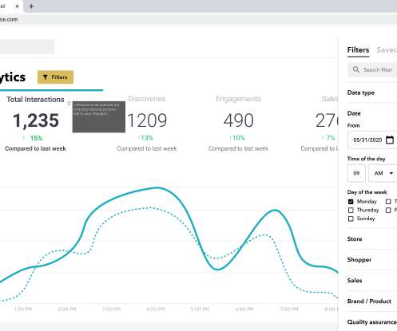This screenshot has width=397, height=331.
Task: Check the checkbox right of Thursday
Action: (388, 210)
